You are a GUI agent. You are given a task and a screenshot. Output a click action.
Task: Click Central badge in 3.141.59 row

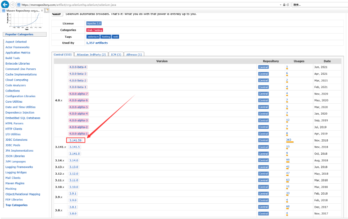click(x=263, y=140)
